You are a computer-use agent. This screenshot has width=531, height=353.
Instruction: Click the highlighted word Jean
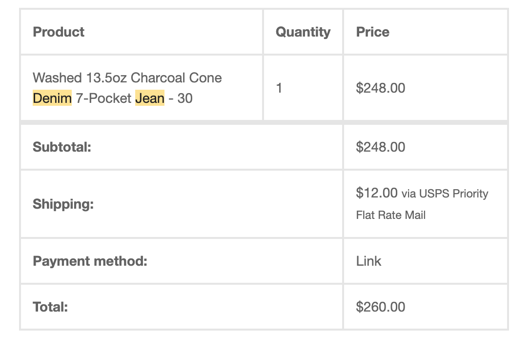click(x=150, y=98)
